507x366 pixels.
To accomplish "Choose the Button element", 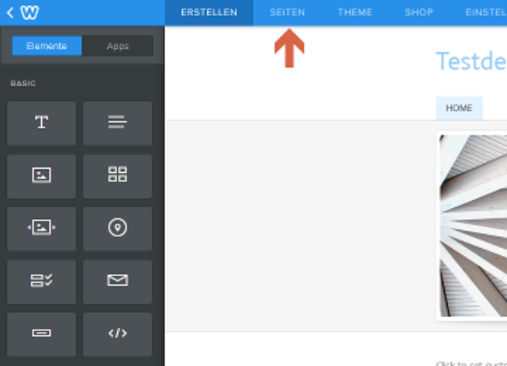I will click(41, 334).
